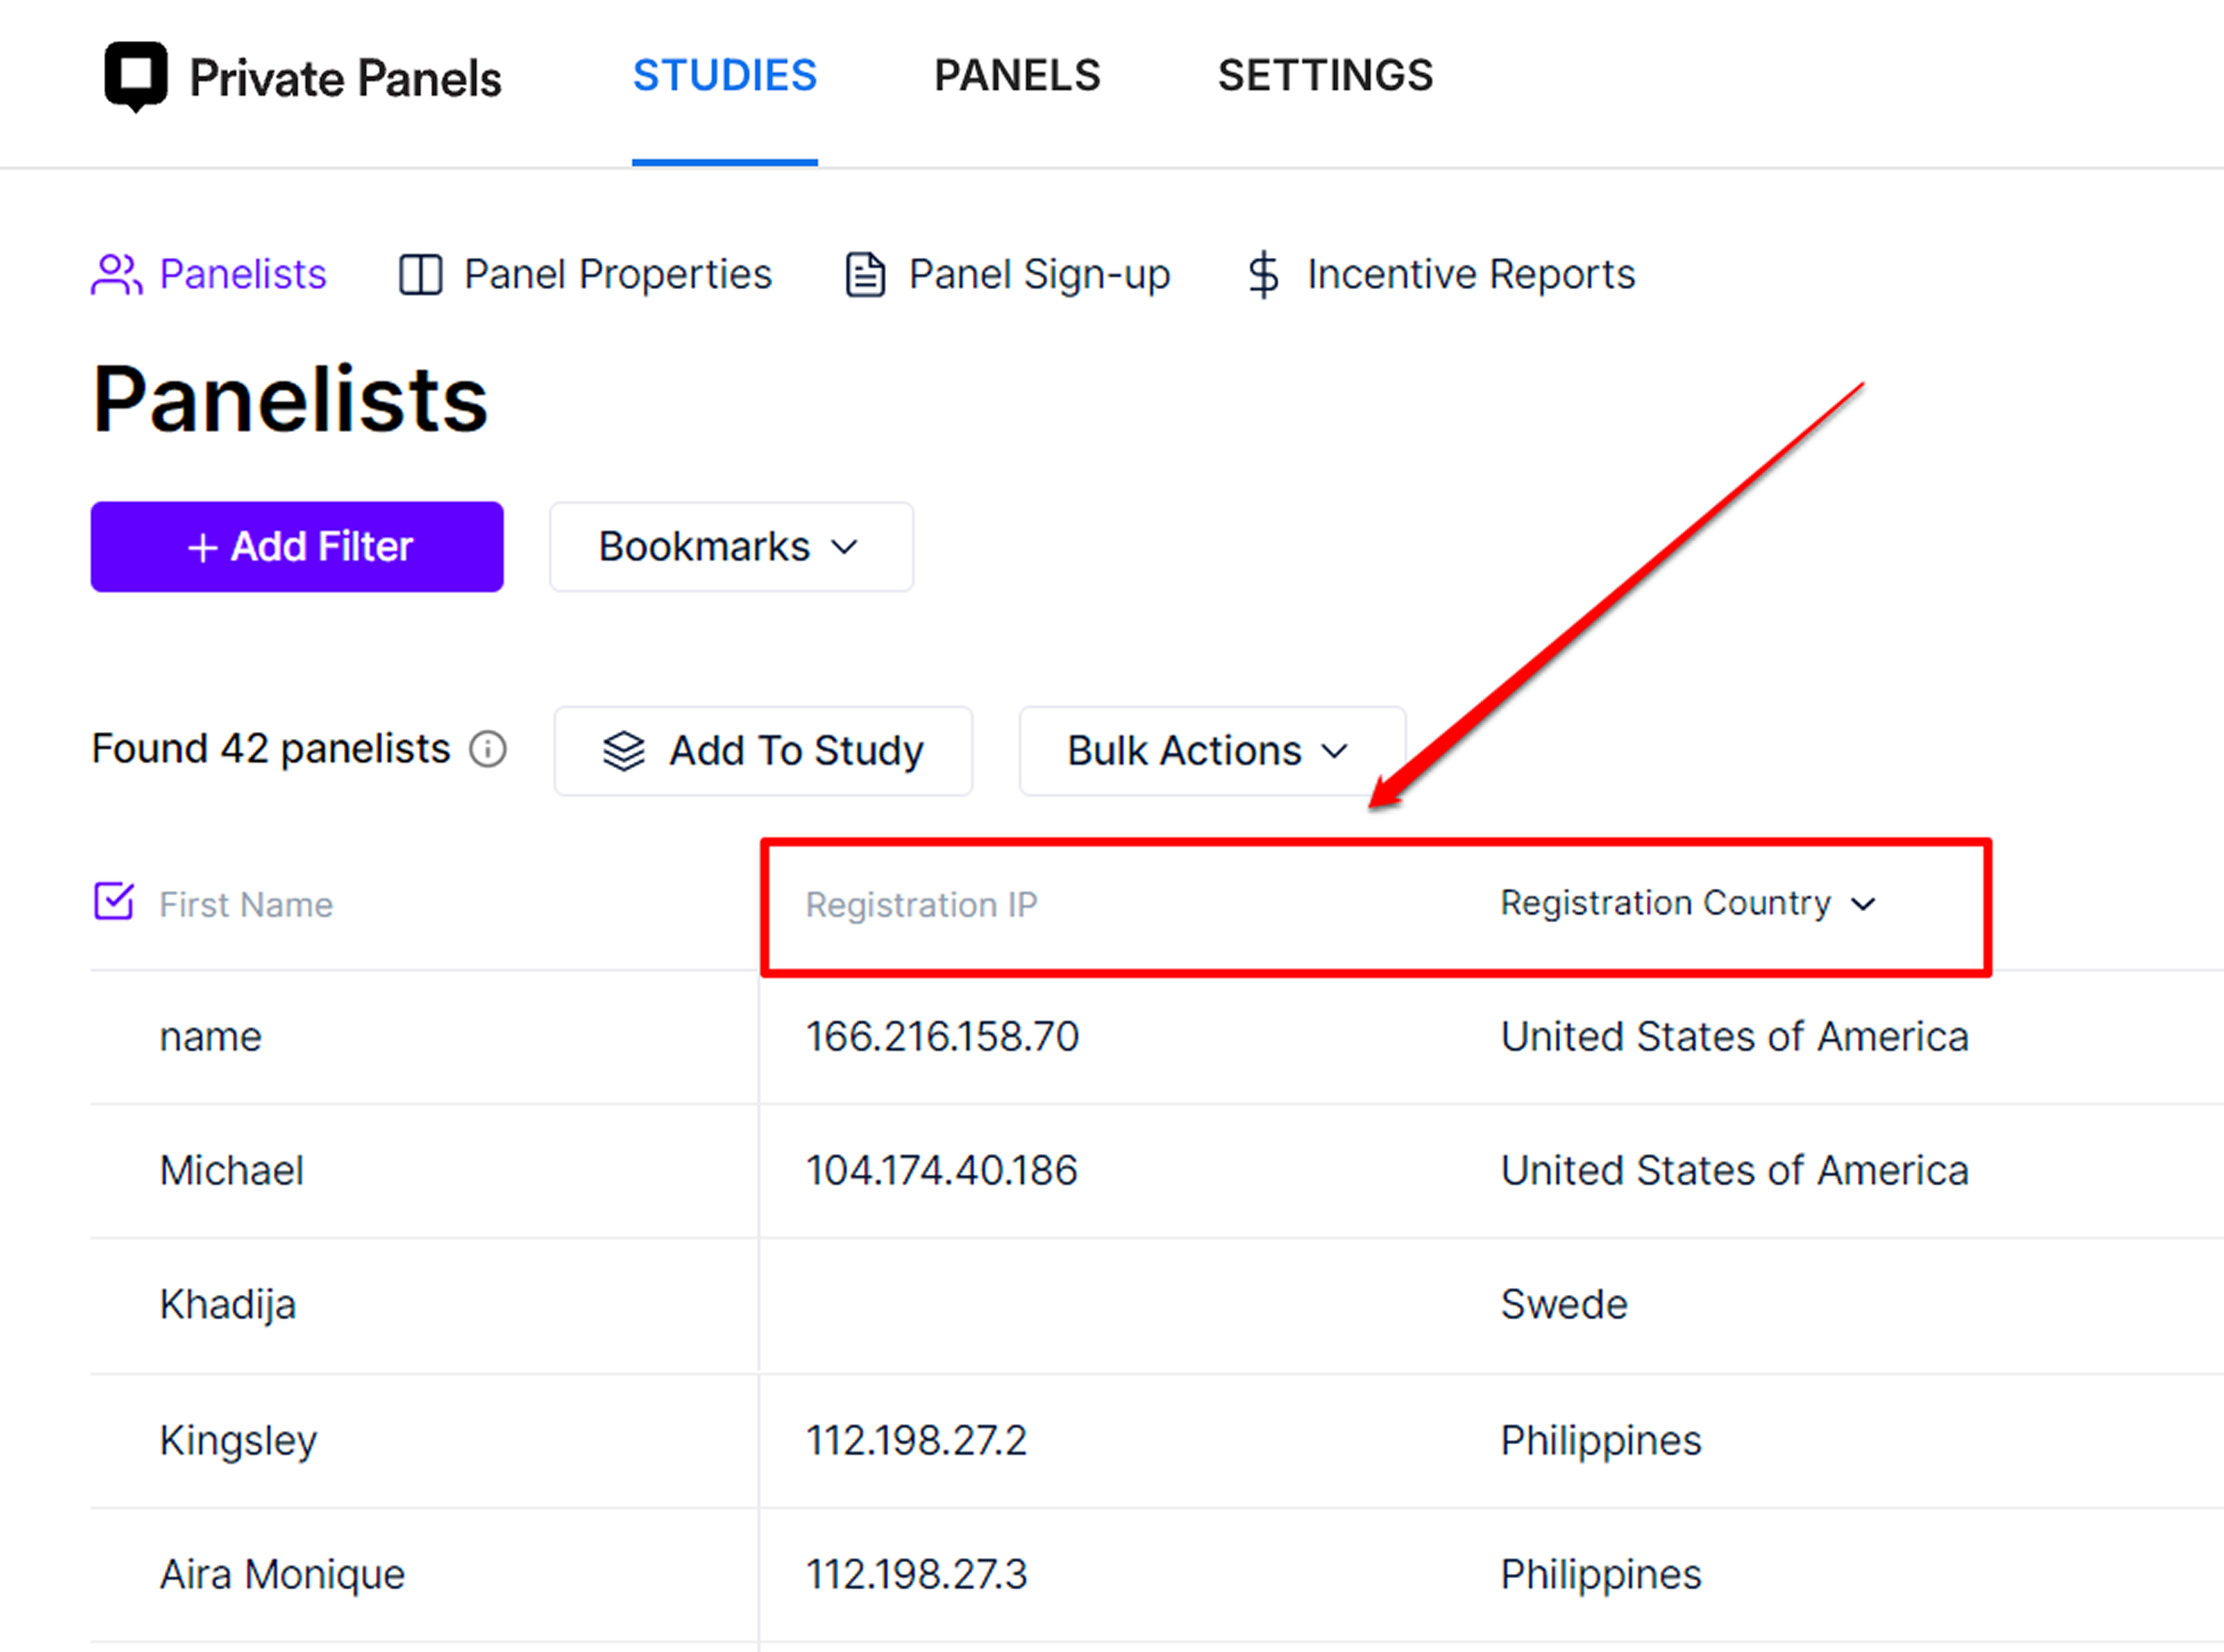Screen dimensions: 2224x1652
Task: Toggle the select-all checkbox beside First Name
Action: click(114, 901)
